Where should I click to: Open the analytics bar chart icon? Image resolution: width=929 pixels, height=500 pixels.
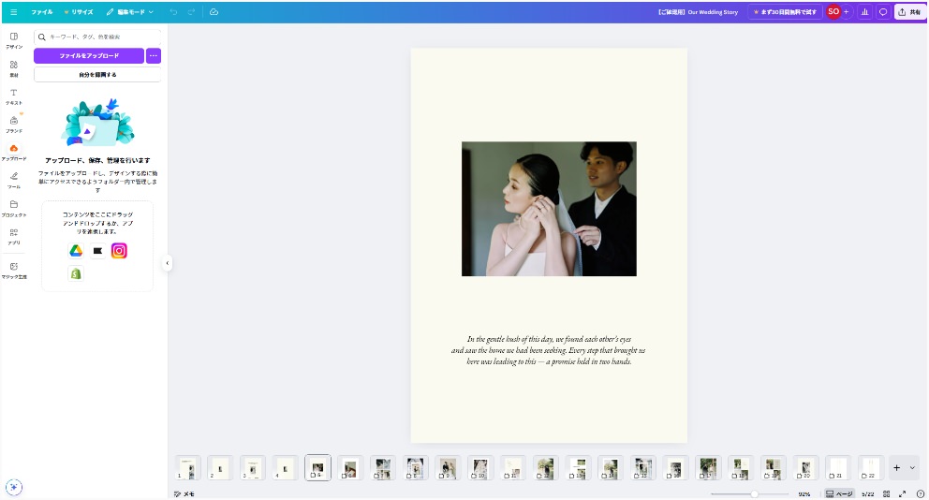pyautogui.click(x=863, y=12)
